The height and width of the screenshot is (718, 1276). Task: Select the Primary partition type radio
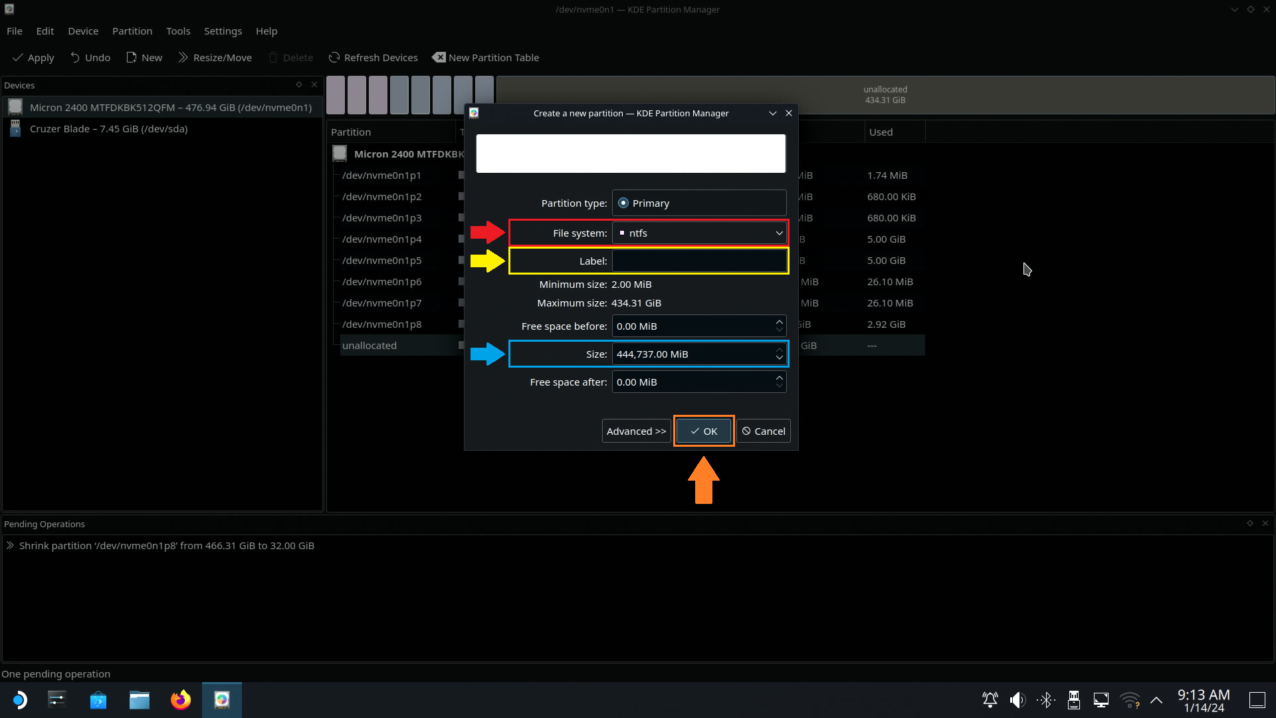coord(623,203)
